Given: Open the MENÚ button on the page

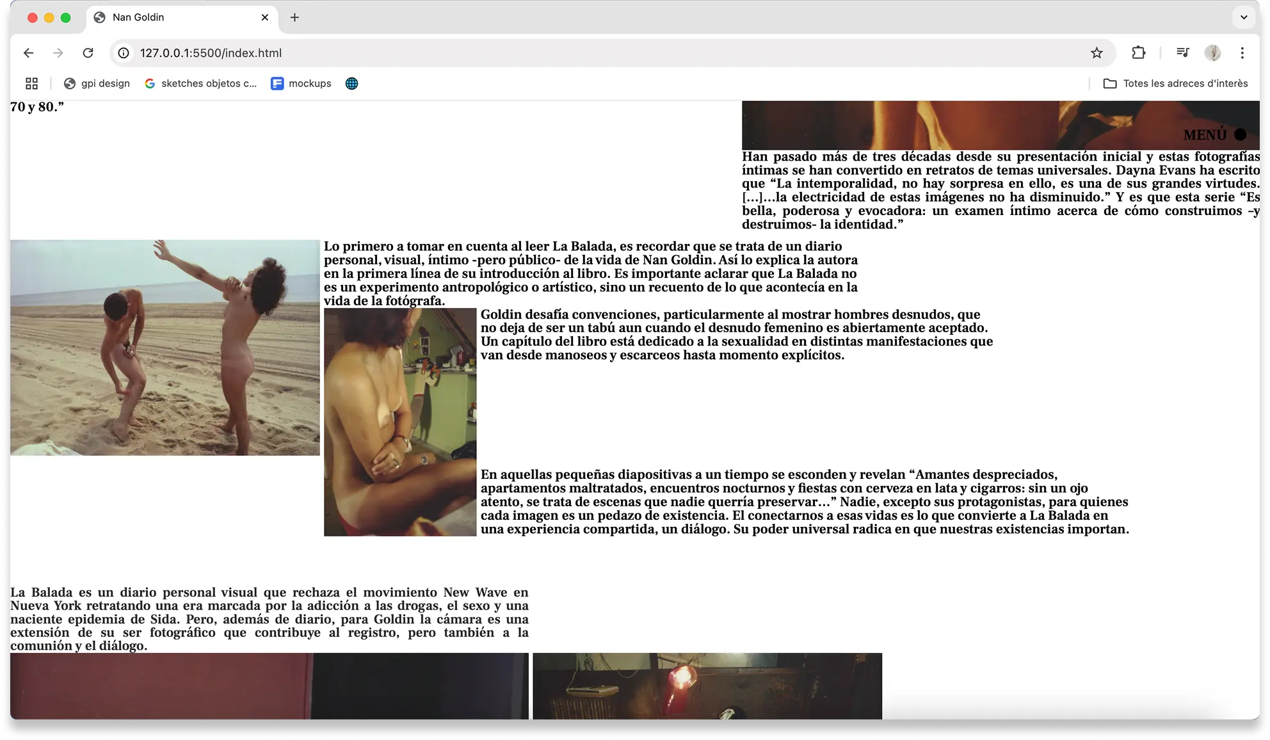Looking at the screenshot, I should [1214, 134].
